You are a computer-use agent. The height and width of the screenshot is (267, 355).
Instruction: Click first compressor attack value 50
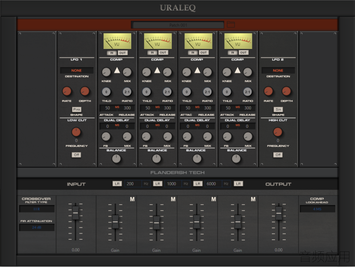tap(107, 108)
